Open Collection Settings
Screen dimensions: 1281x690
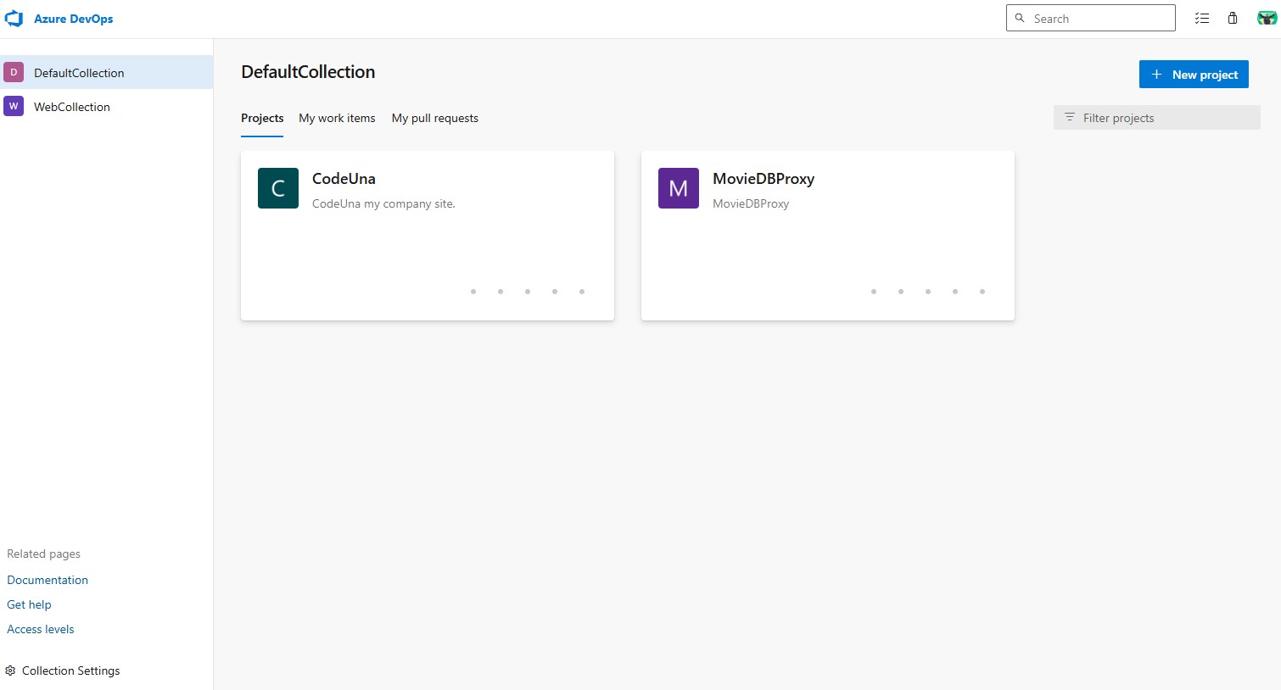click(63, 671)
